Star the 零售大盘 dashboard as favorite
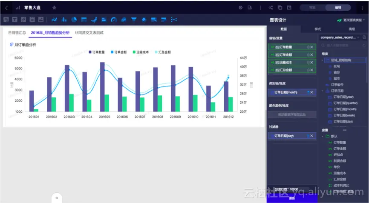Viewport: 369px width, 203px height. (x=54, y=8)
